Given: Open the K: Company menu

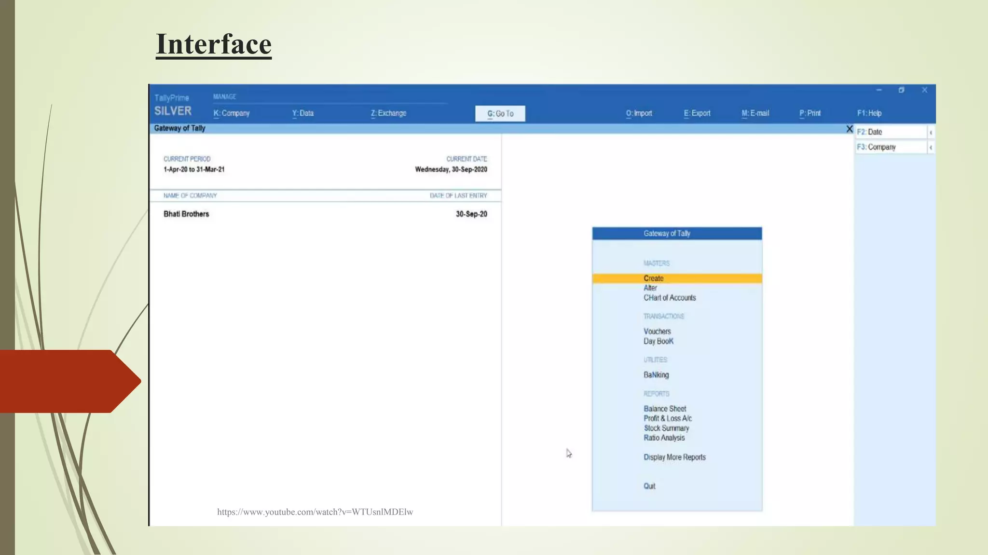Looking at the screenshot, I should coord(232,113).
